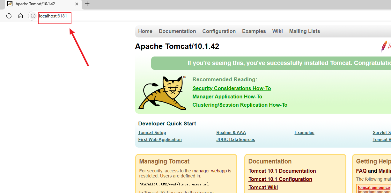The height and width of the screenshot is (193, 391).
Task: Open the Documentation navigation item
Action: click(x=177, y=31)
